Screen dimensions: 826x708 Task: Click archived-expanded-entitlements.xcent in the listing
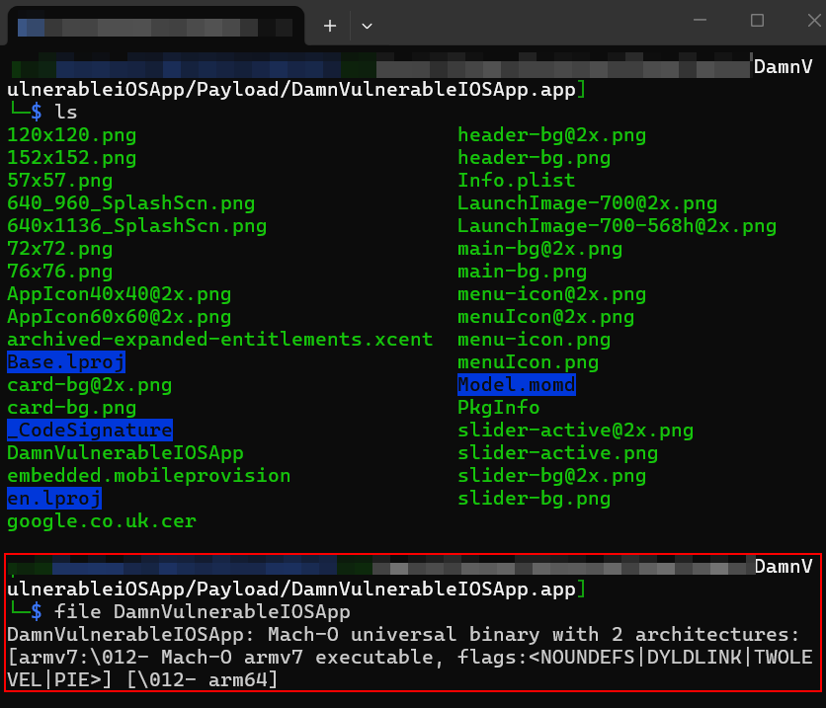pos(219,340)
